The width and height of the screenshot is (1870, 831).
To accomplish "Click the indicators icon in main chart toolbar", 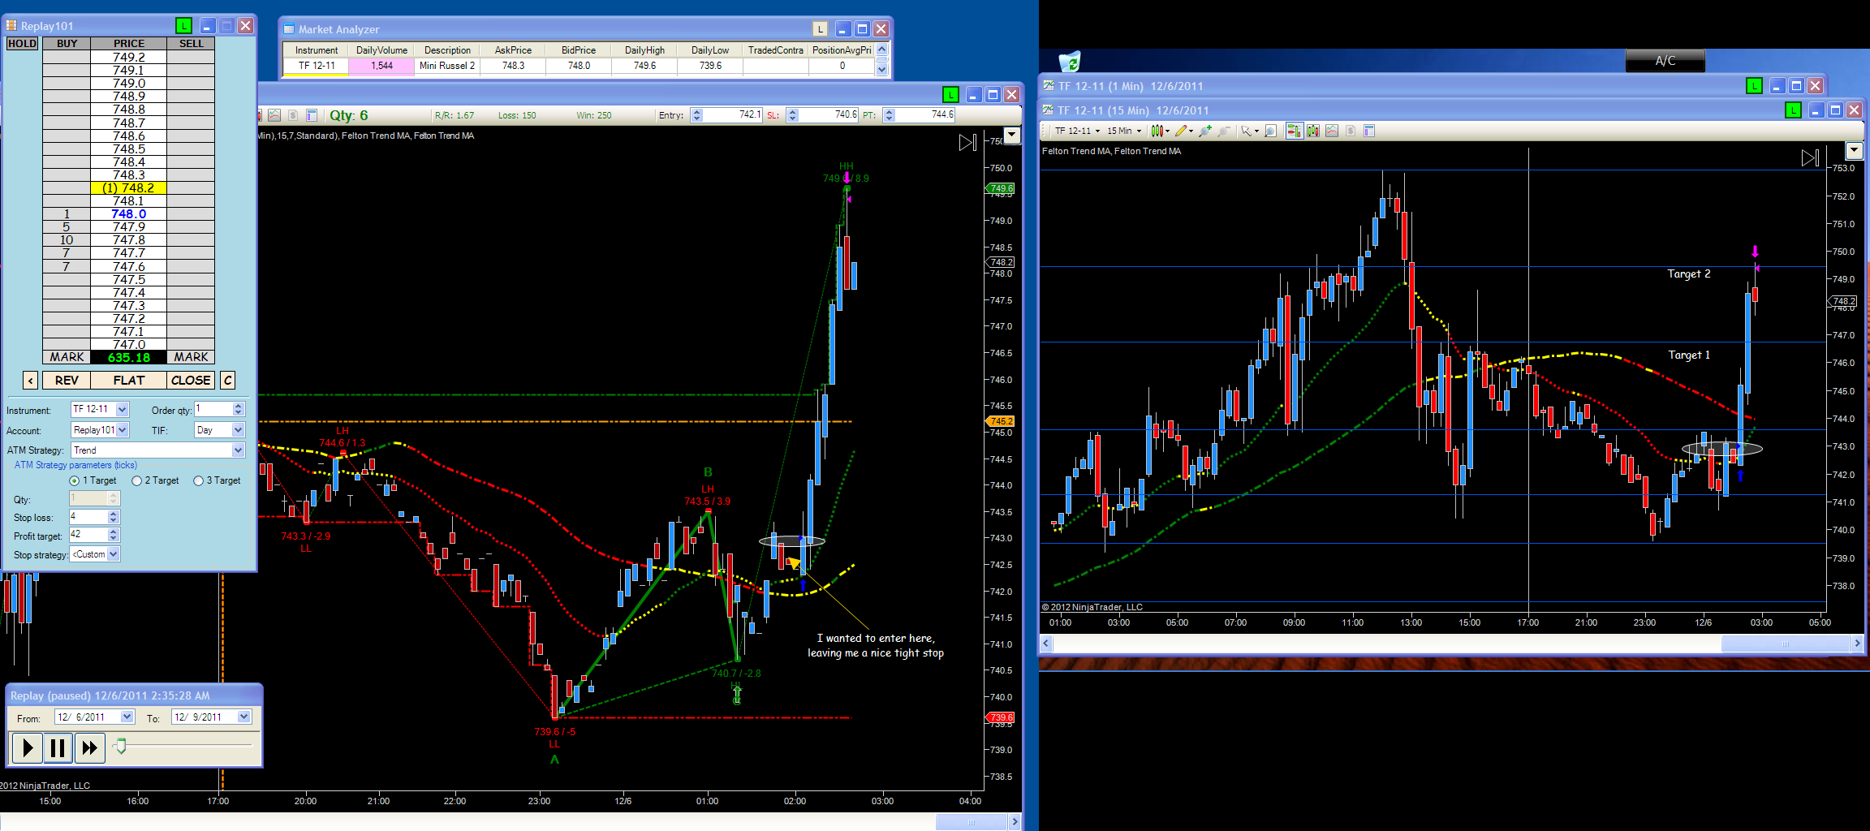I will (274, 115).
